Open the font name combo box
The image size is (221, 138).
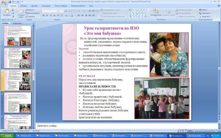tap(50, 11)
